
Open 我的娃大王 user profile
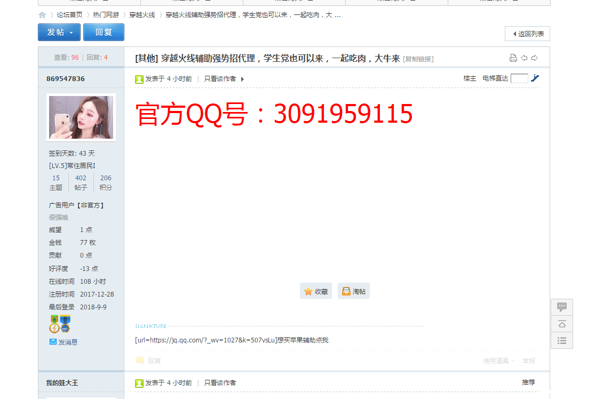pos(62,383)
